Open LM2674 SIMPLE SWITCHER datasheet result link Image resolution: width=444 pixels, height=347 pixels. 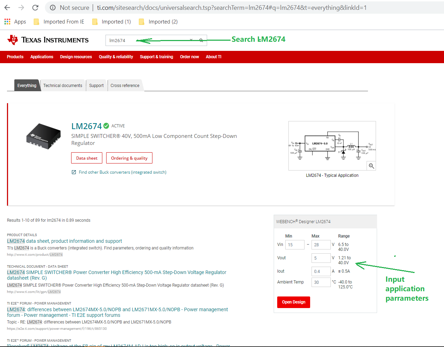click(117, 275)
